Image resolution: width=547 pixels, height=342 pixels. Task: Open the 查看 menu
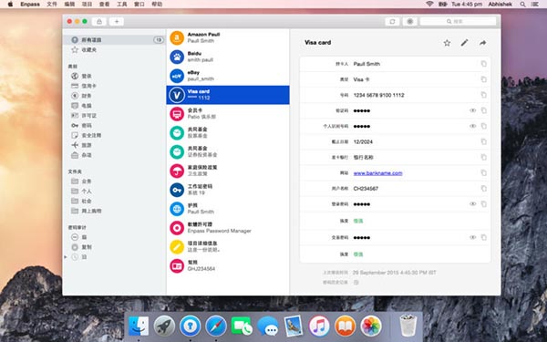[x=104, y=5]
